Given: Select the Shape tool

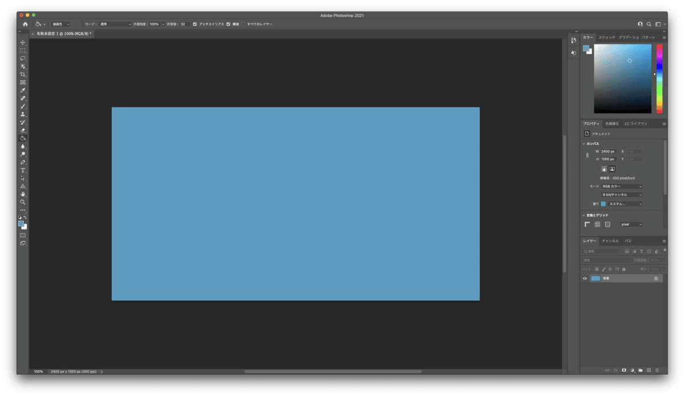Looking at the screenshot, I should pyautogui.click(x=23, y=186).
